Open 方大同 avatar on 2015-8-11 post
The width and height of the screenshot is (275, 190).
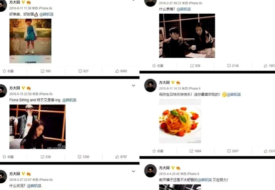(x=150, y=85)
